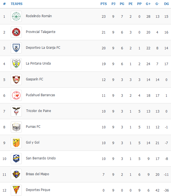Select the Tricolor de Paine eagle crest
The width and height of the screenshot is (171, 196).
pyautogui.click(x=16, y=111)
